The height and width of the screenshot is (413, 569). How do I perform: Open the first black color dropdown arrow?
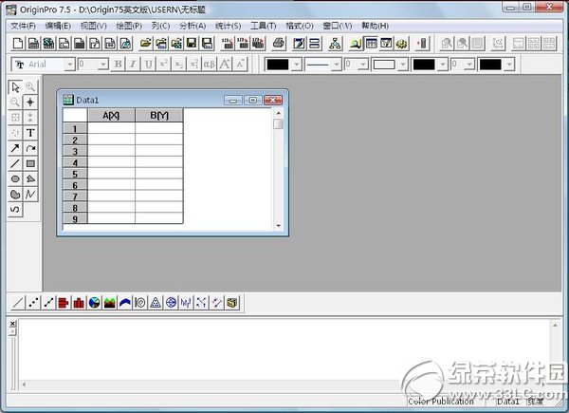point(297,65)
